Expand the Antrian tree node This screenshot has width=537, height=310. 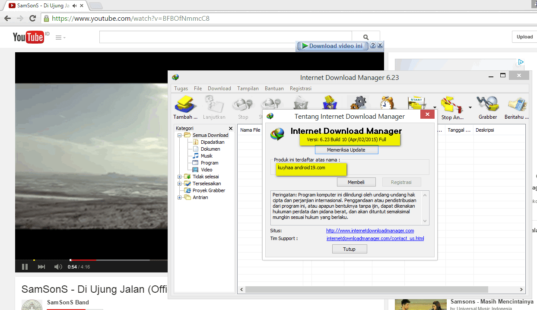[x=180, y=197]
